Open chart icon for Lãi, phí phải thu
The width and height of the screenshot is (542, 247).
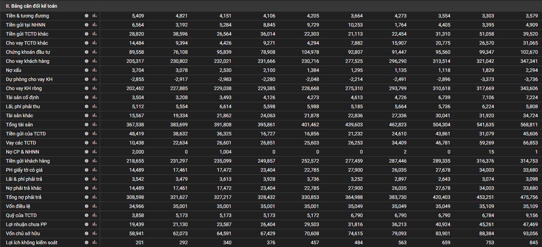click(95, 106)
